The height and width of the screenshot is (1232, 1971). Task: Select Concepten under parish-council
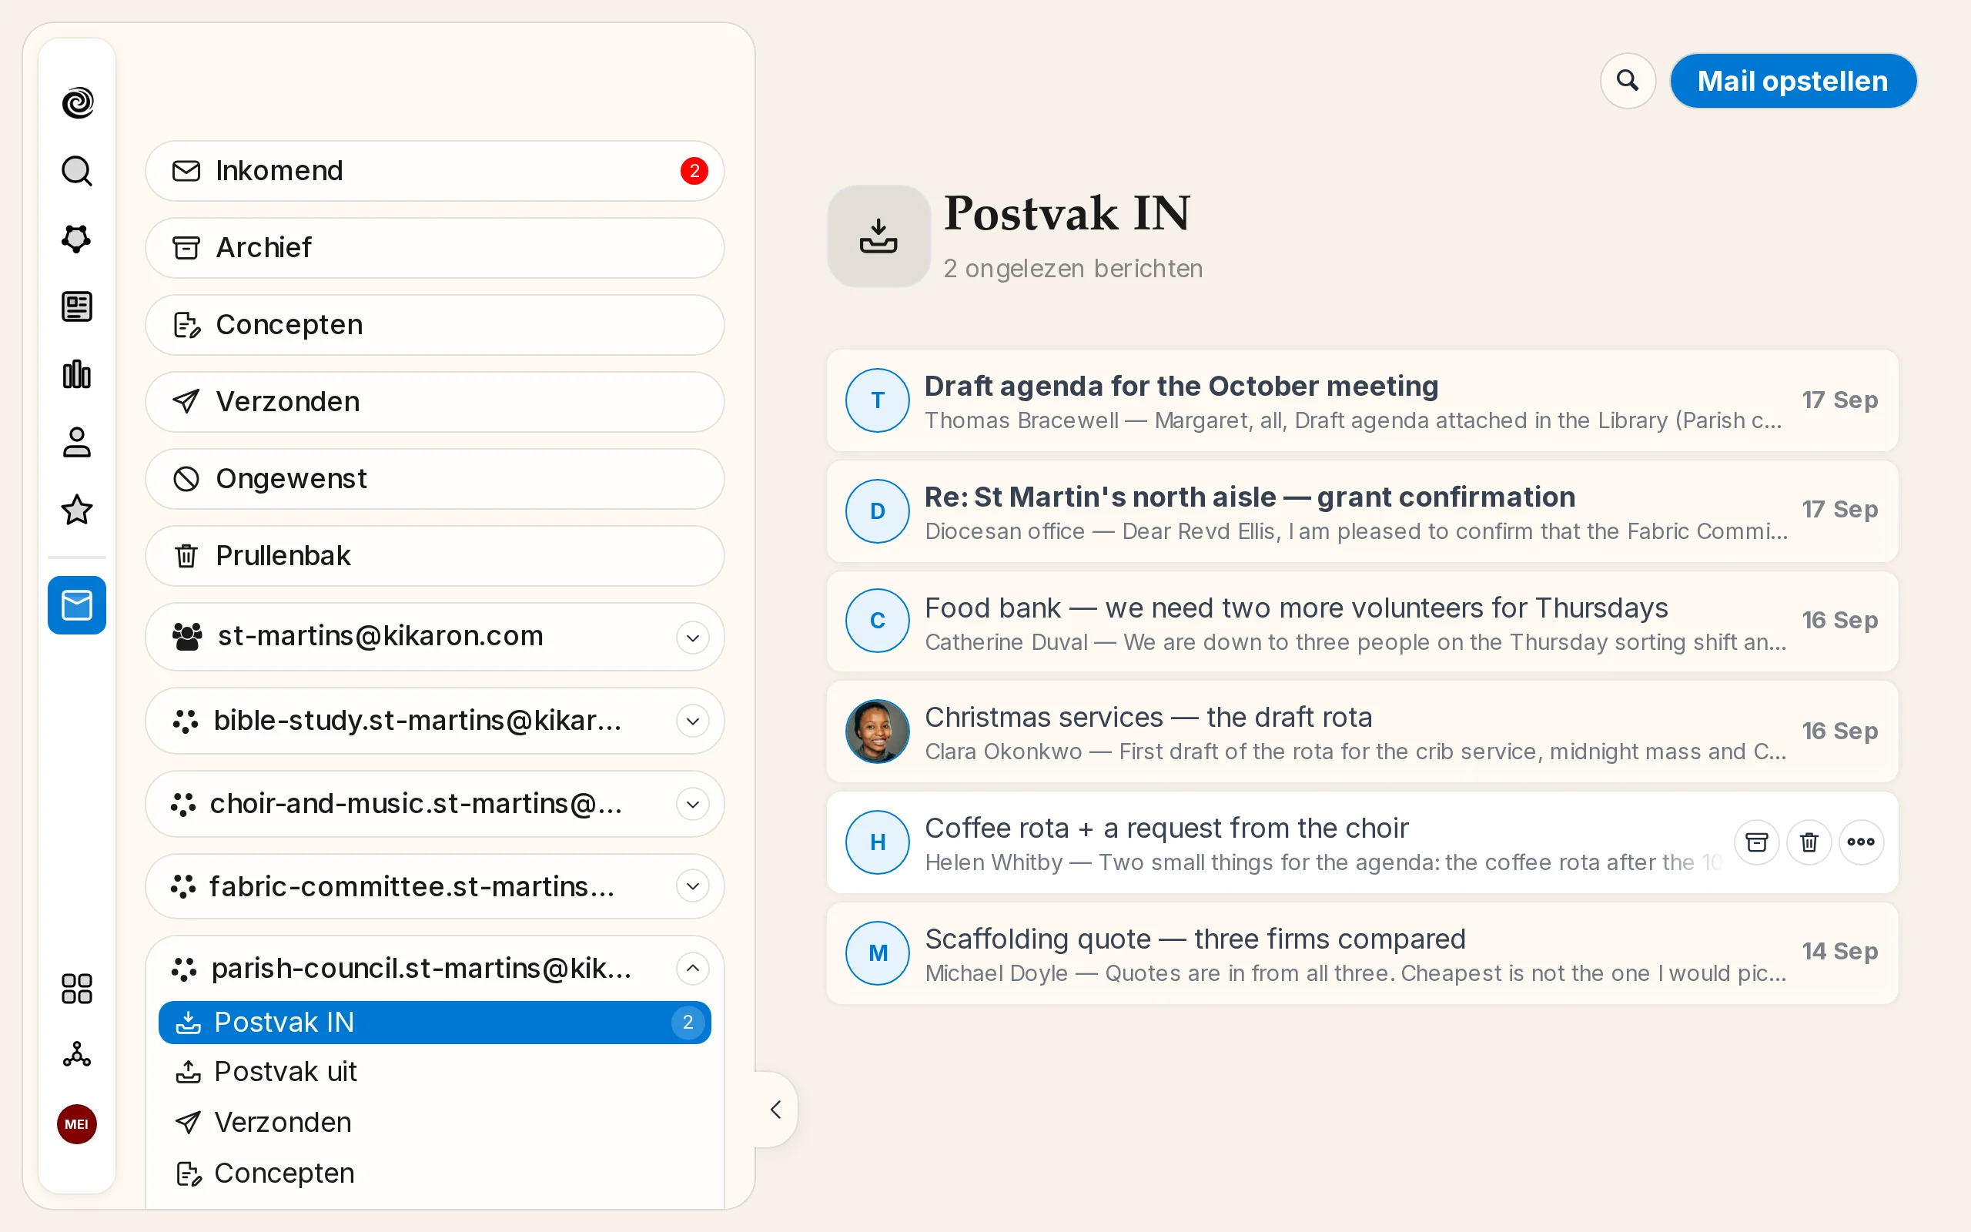coord(435,1173)
